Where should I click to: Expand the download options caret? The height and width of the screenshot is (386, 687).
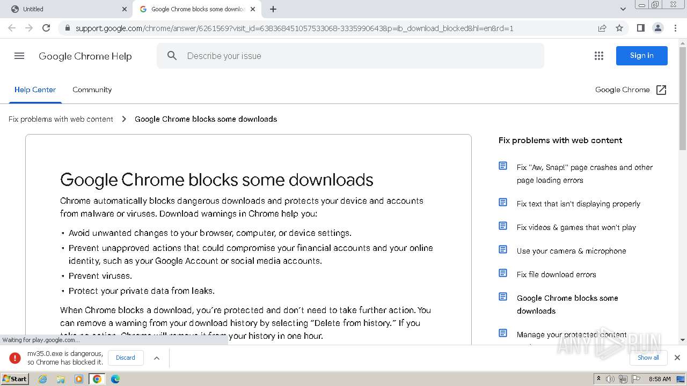[157, 358]
